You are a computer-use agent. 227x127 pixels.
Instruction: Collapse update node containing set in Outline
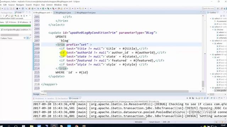pos(211,54)
